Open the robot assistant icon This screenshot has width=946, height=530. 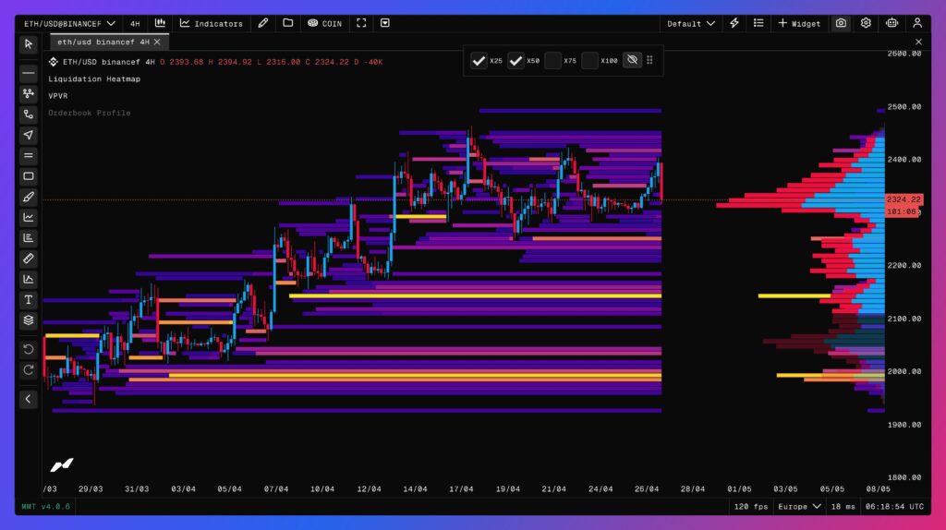pyautogui.click(x=891, y=23)
